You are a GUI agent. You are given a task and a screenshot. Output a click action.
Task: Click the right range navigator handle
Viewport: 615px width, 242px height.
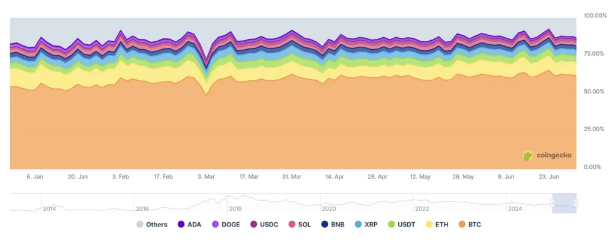tap(576, 204)
